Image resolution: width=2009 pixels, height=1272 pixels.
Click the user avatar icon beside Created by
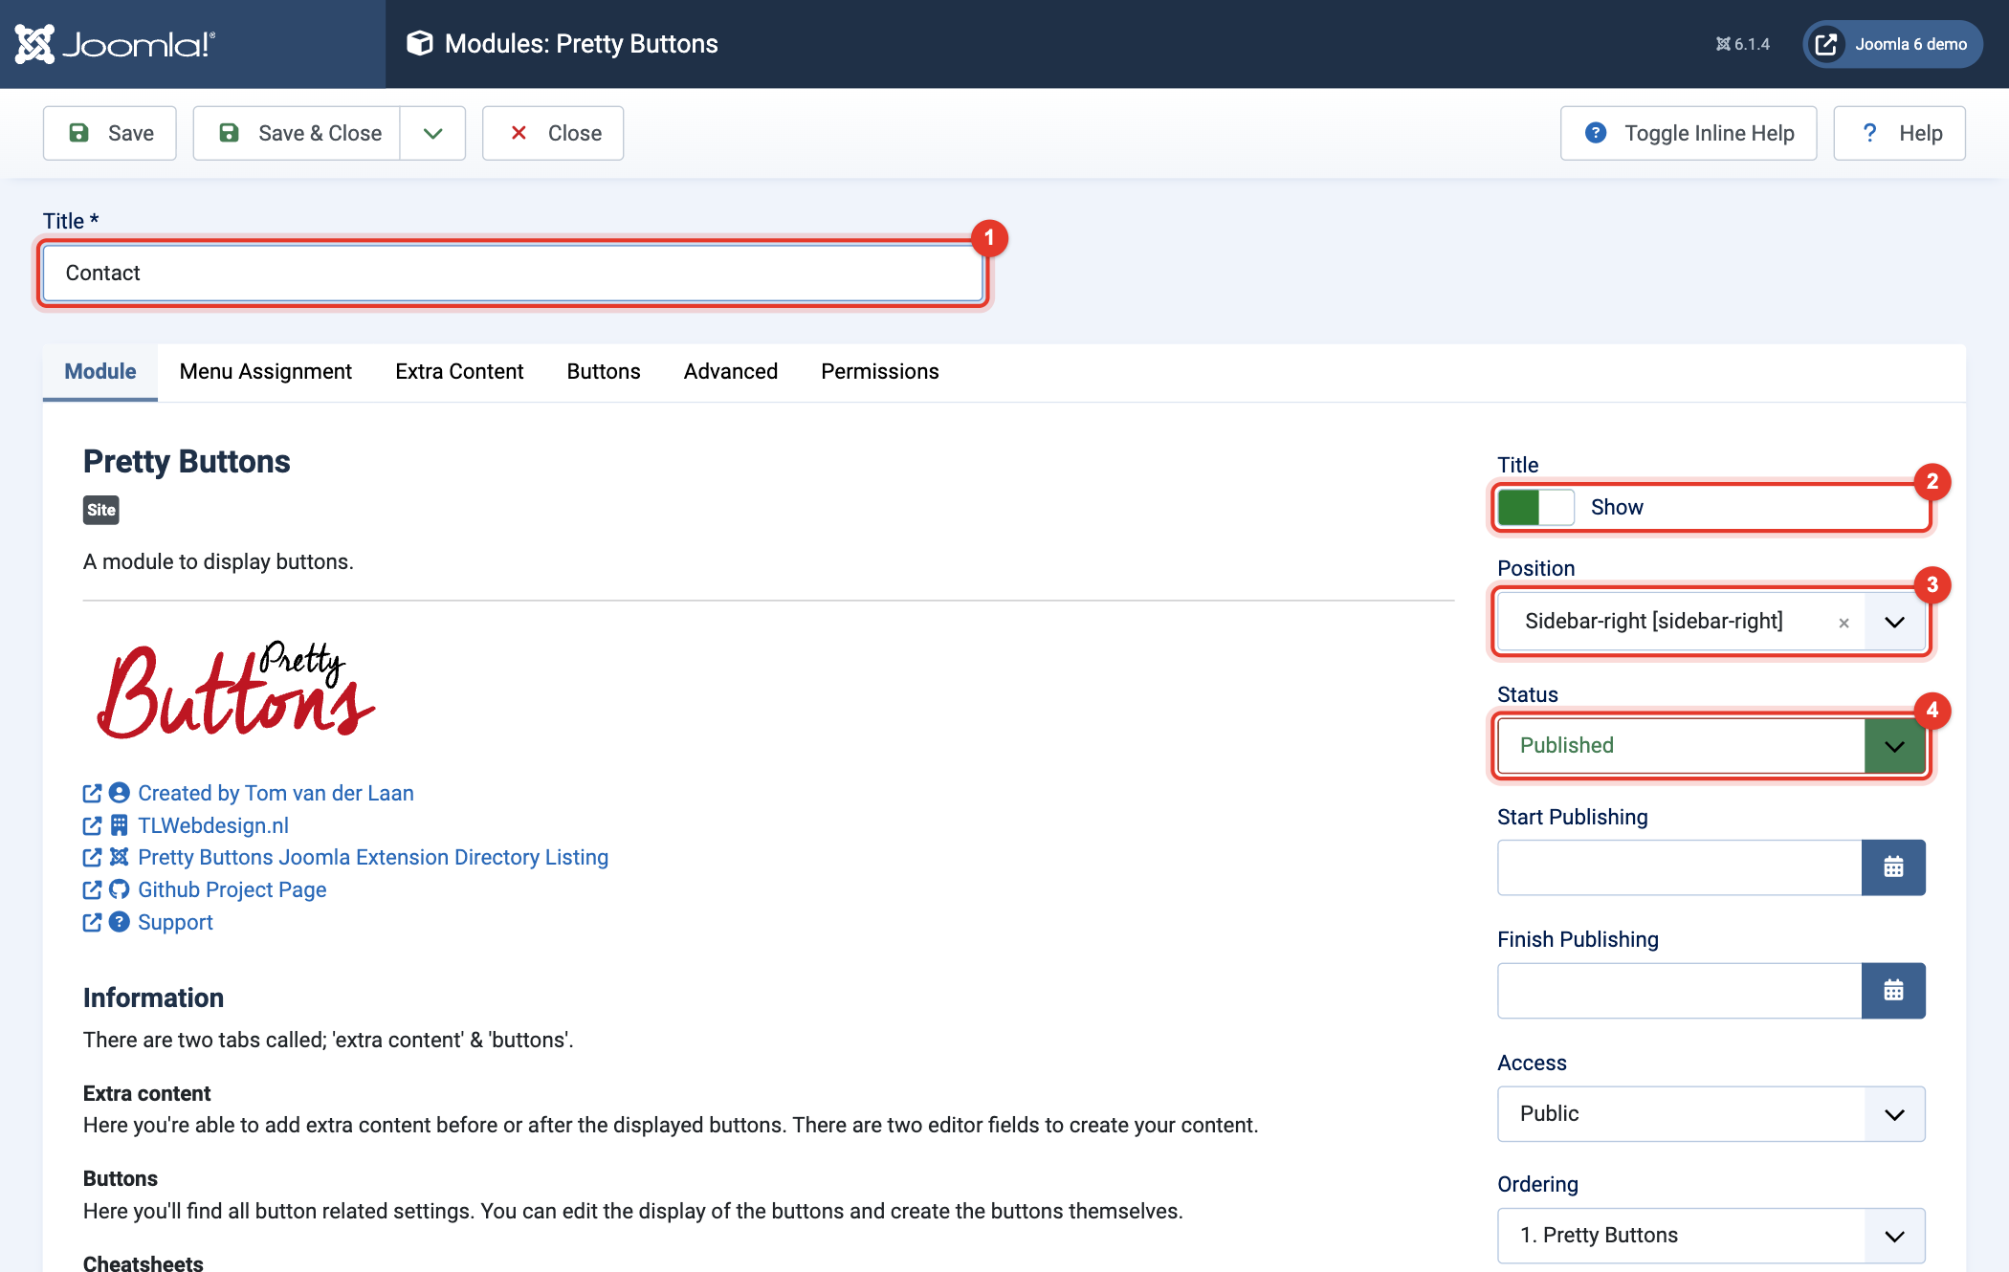click(x=119, y=793)
